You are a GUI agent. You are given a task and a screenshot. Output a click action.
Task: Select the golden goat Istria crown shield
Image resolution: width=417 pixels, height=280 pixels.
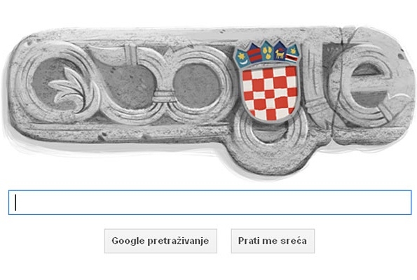[280, 53]
